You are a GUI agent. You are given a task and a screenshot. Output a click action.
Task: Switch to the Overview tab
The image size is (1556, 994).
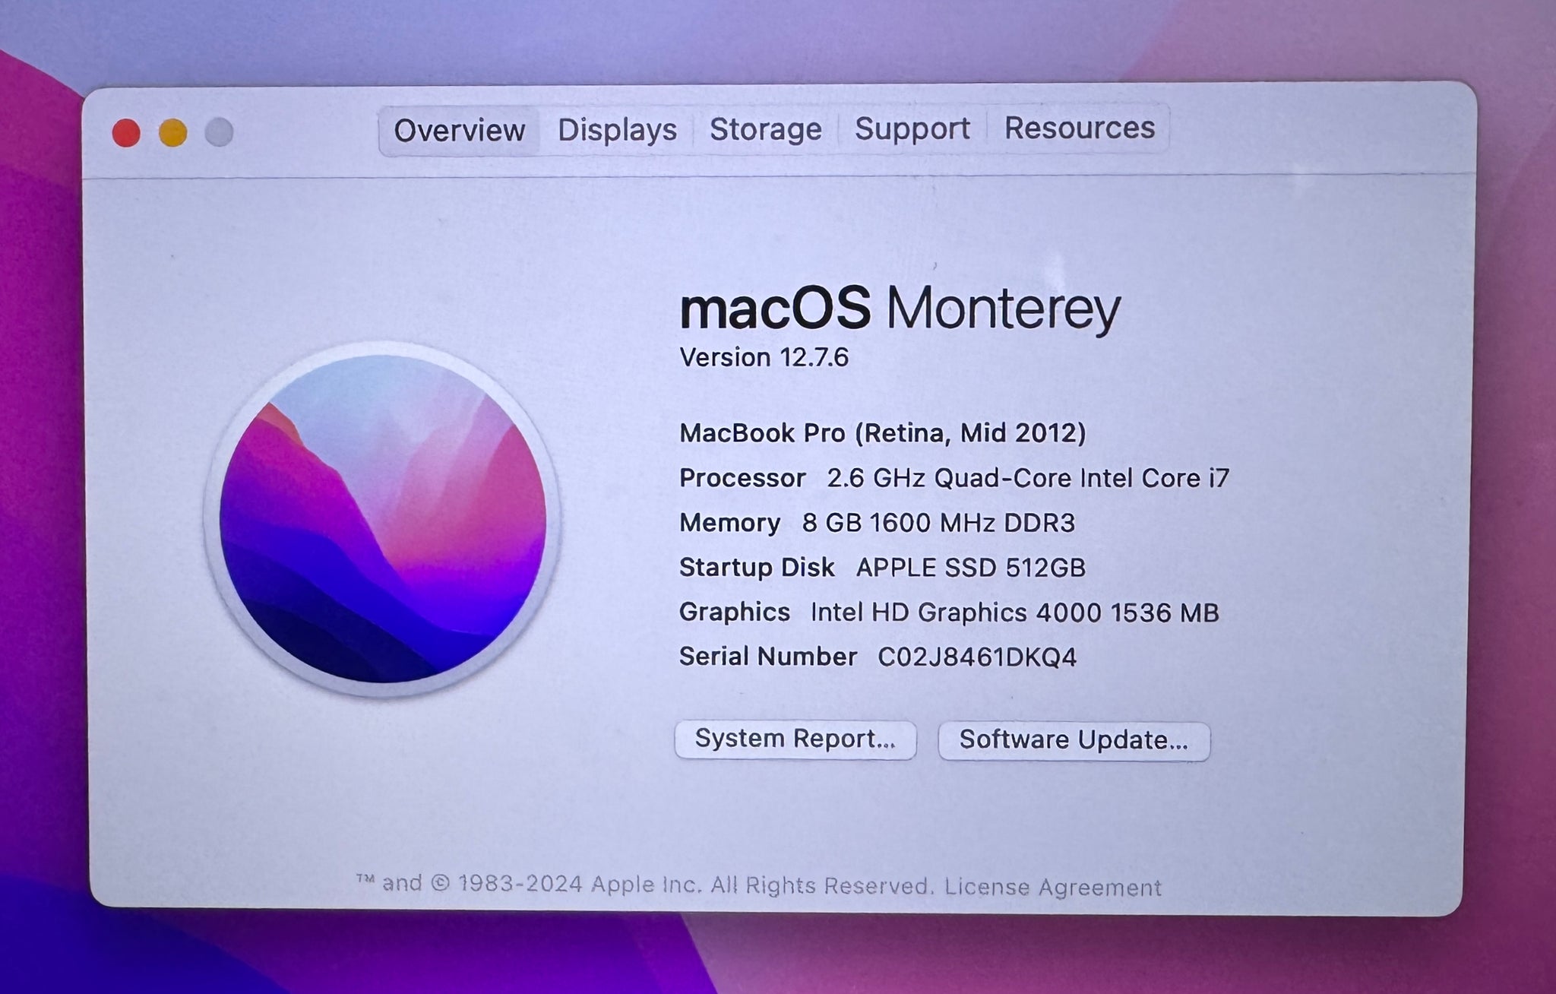pyautogui.click(x=460, y=131)
